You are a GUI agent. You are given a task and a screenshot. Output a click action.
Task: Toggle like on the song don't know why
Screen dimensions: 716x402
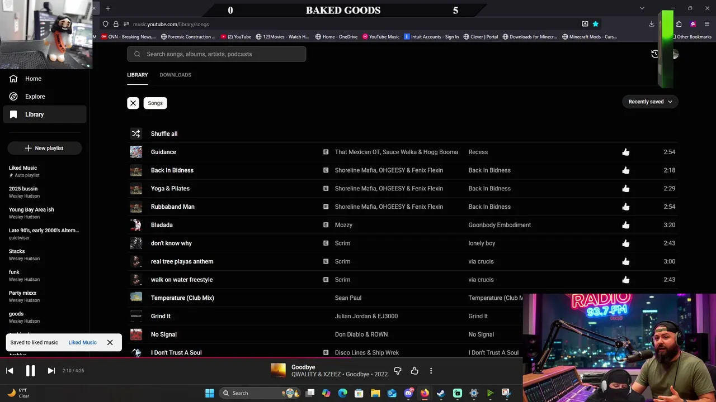[x=625, y=243]
